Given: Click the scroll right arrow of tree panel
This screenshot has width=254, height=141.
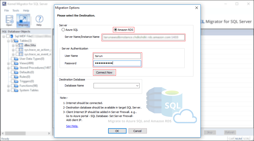Looking at the screenshot, I should tap(49, 133).
